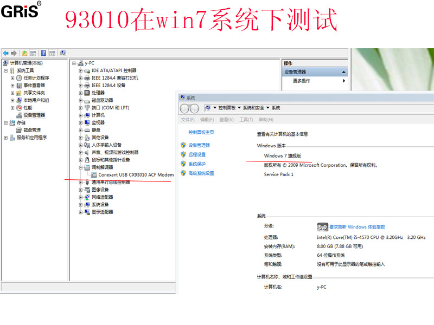
Task: Click the computer icon in the address bar
Action: (x=208, y=108)
